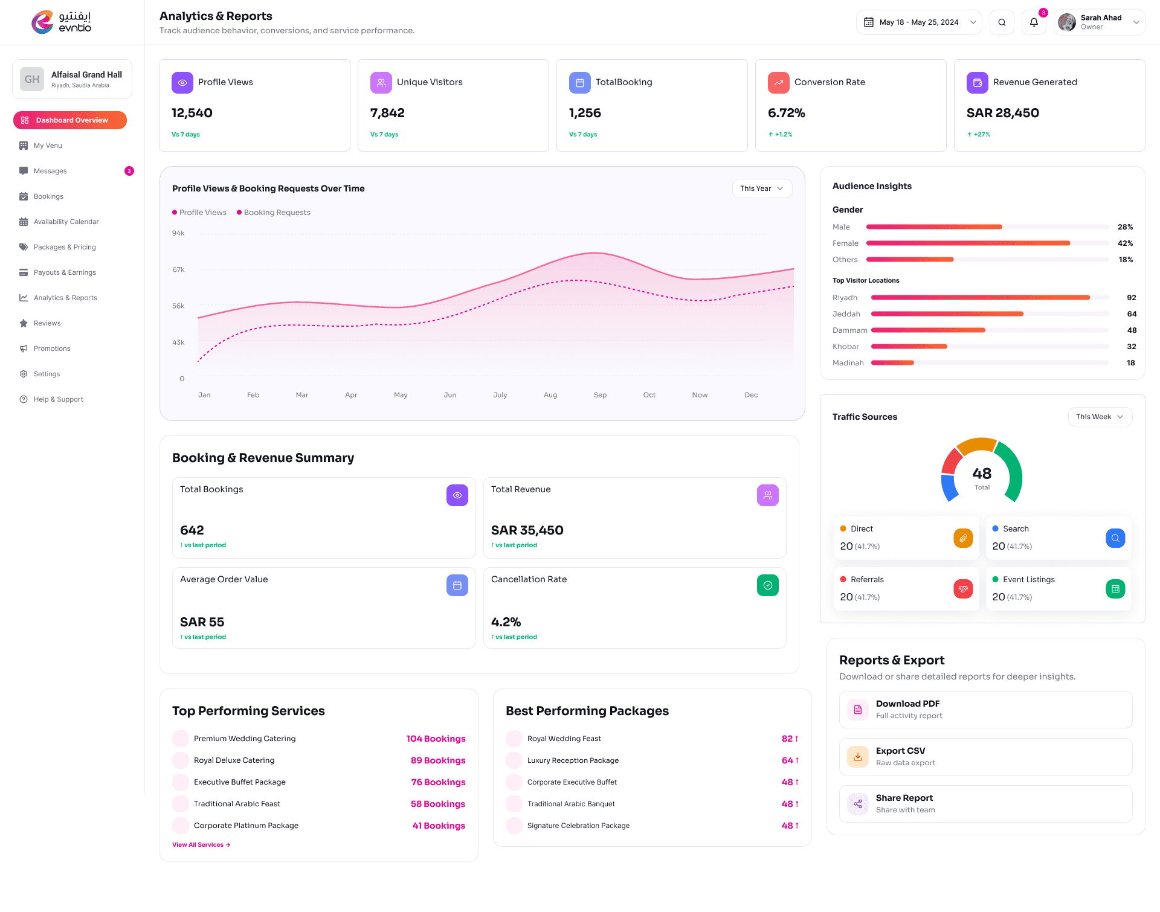Click the Direct traffic paperclip icon
Screen dimensions: 1160x912
coord(963,538)
